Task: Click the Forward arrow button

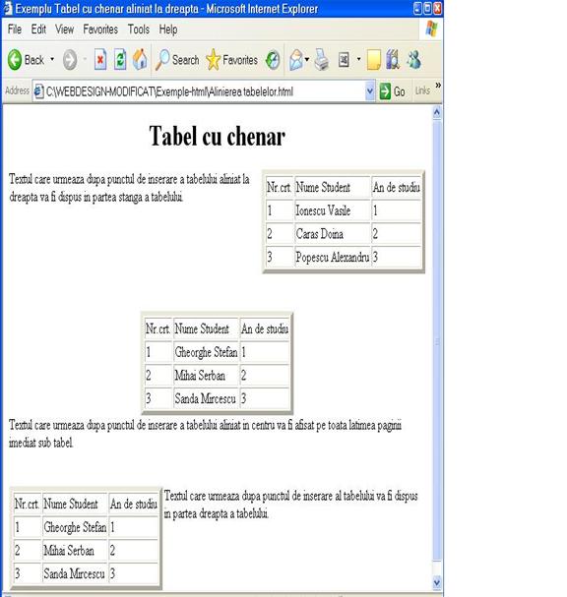Action: 70,60
